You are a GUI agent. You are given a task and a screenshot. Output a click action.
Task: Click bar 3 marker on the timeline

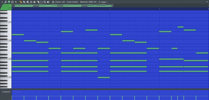pyautogui.click(x=110, y=9)
